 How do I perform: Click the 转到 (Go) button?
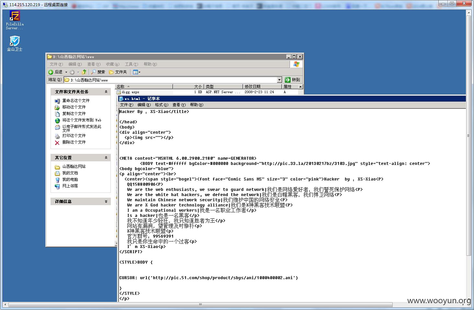(292, 80)
